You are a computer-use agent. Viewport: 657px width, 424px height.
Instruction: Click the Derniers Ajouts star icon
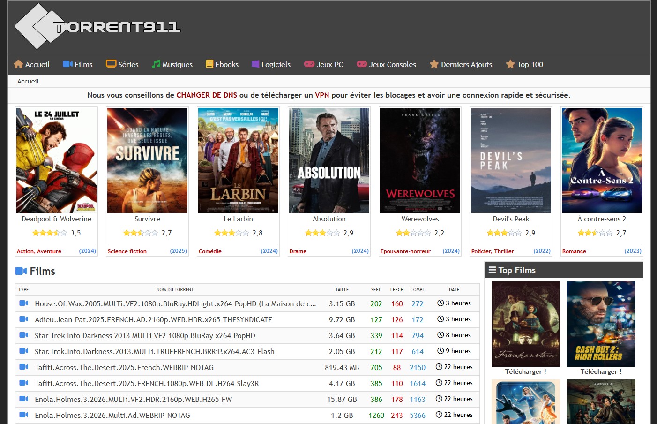click(x=434, y=64)
